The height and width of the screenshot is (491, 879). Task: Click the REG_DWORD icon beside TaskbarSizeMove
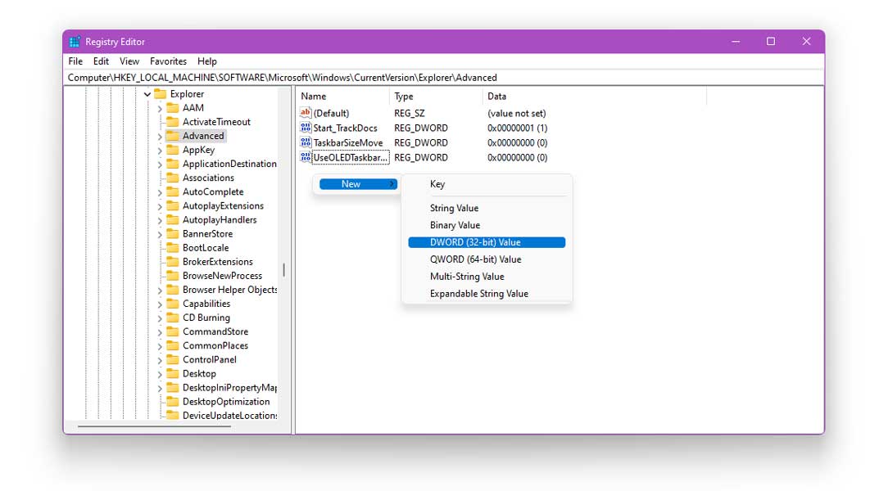click(305, 142)
